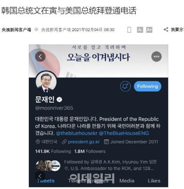The image size is (184, 189).
Task: Open the three-dot more options menu
Action: [157, 56]
